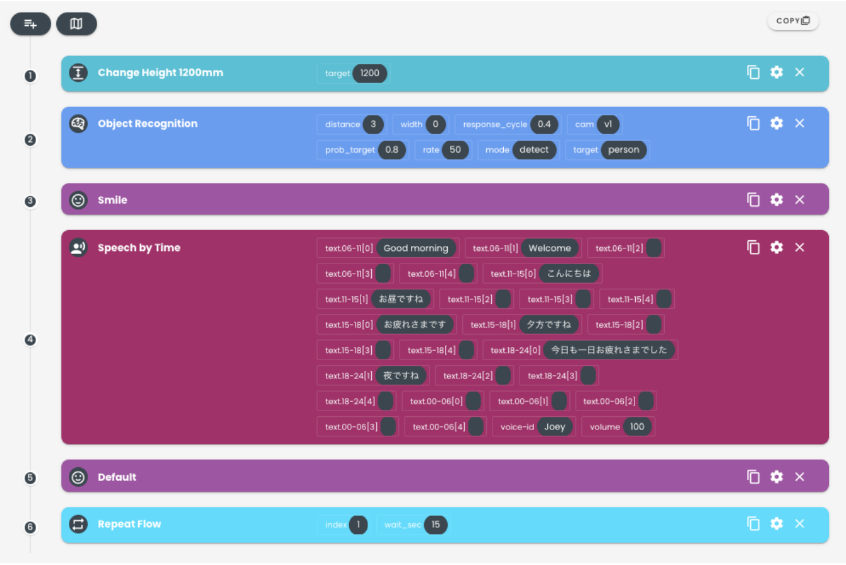
Task: Click the Default face icon
Action: coord(78,477)
